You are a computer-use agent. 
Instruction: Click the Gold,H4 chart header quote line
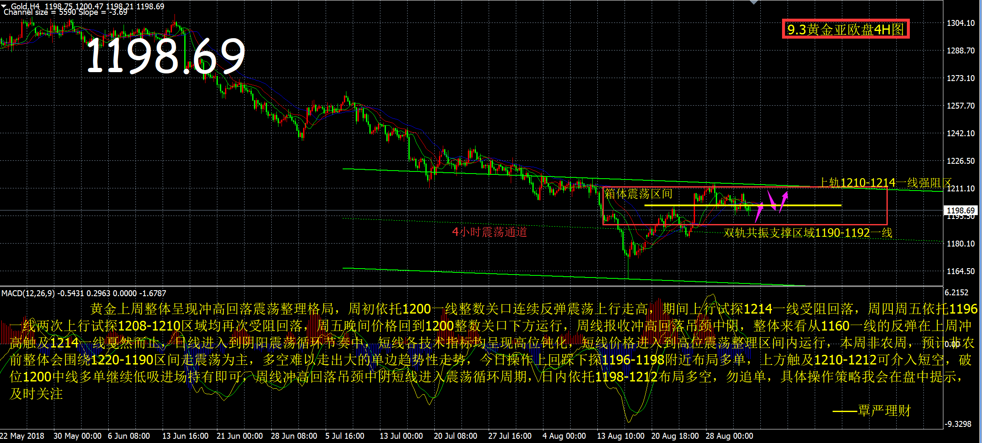pyautogui.click(x=87, y=6)
